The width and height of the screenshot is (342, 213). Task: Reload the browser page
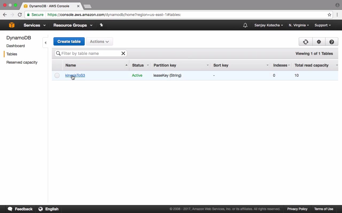pyautogui.click(x=20, y=15)
